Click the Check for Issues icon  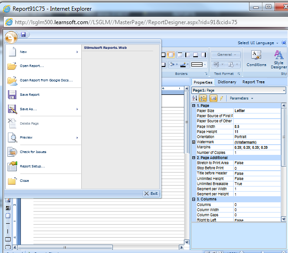click(x=12, y=152)
